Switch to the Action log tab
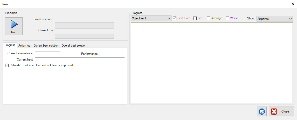 [x=24, y=46]
